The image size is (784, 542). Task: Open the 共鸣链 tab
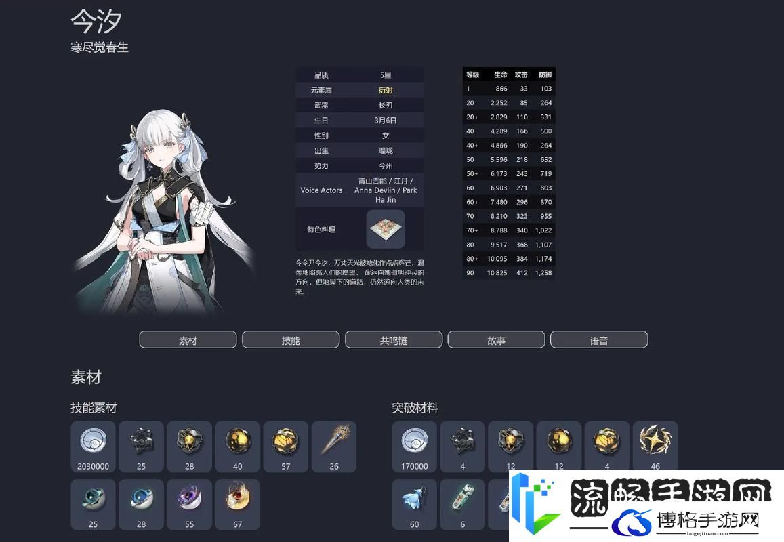click(x=394, y=340)
